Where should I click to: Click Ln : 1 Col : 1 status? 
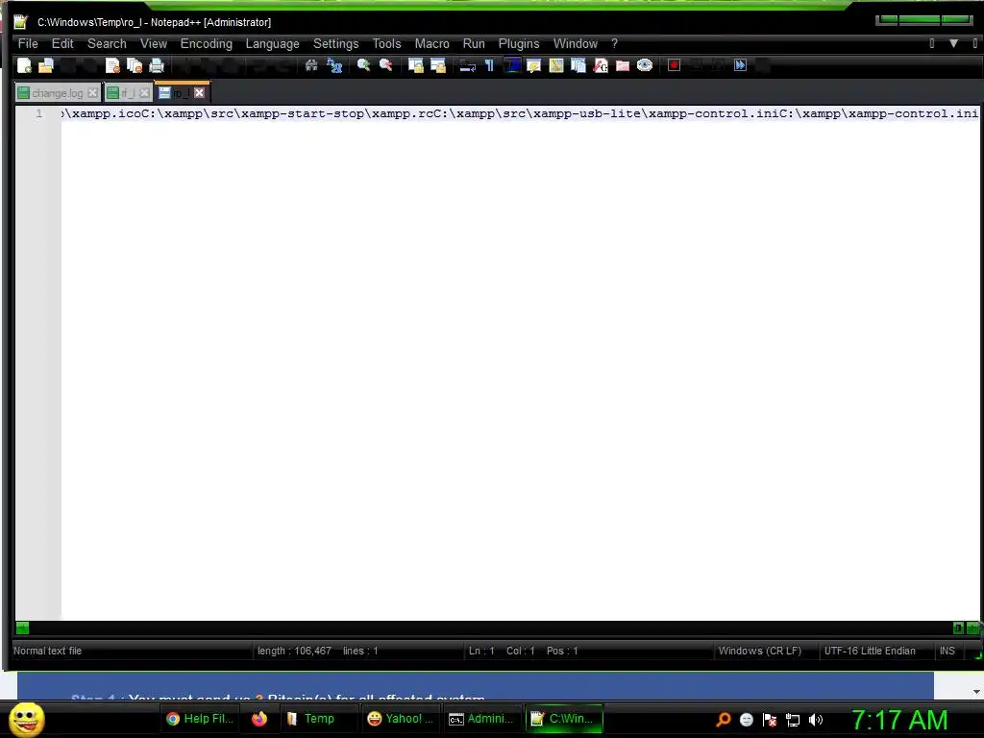click(502, 651)
